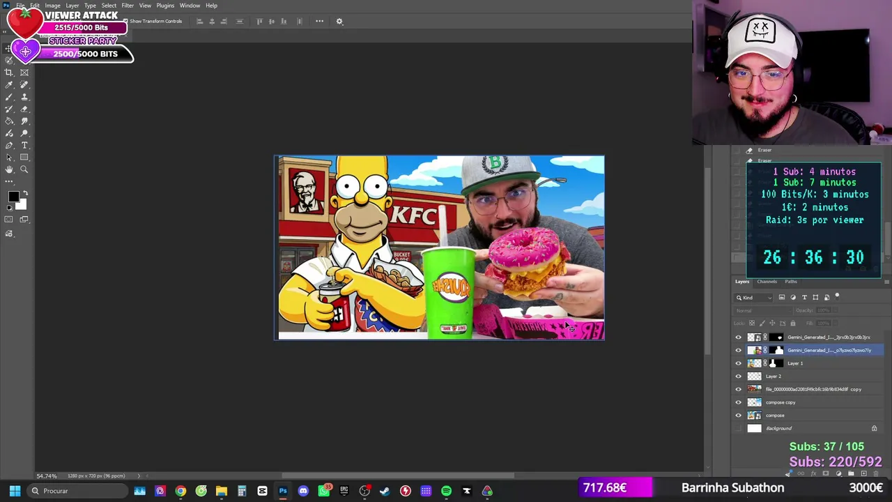892x502 pixels.
Task: Select the Hand tool
Action: pos(9,169)
